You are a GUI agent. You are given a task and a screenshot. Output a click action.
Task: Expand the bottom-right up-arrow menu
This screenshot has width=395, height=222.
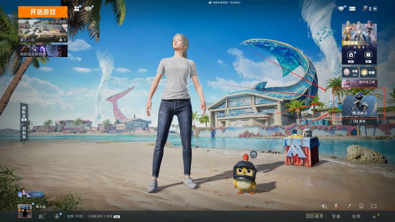coord(374,217)
